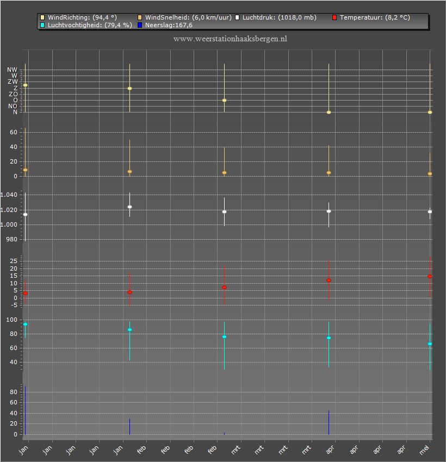Screen dimensions: 446x462
Task: Click the WindRichting legend color swatch
Action: [42, 18]
